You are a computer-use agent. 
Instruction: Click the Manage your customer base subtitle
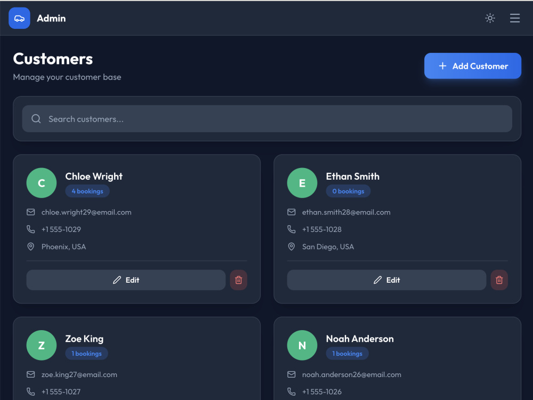67,77
